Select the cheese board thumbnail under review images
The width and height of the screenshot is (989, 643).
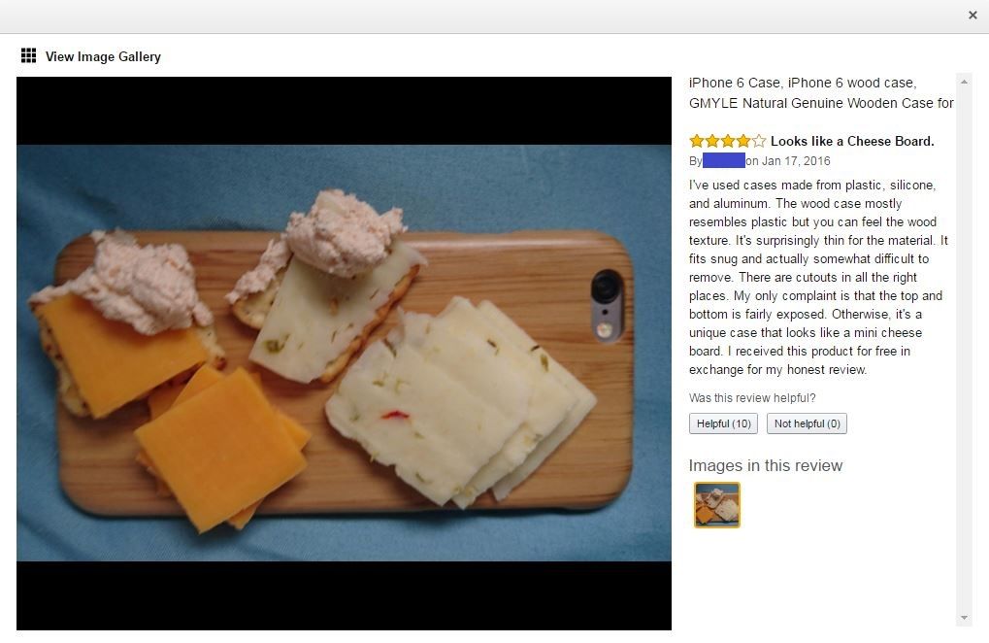point(717,505)
